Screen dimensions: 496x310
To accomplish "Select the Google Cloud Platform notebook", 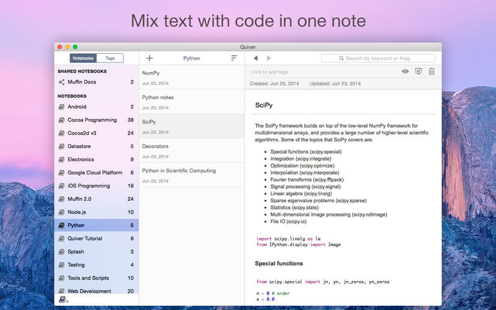I will pos(94,172).
